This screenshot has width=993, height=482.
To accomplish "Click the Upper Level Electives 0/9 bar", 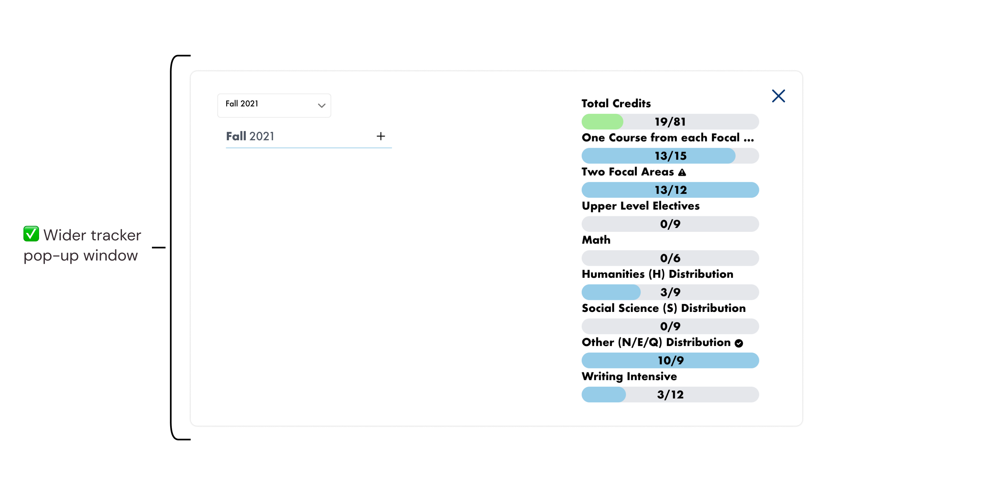I will (670, 224).
